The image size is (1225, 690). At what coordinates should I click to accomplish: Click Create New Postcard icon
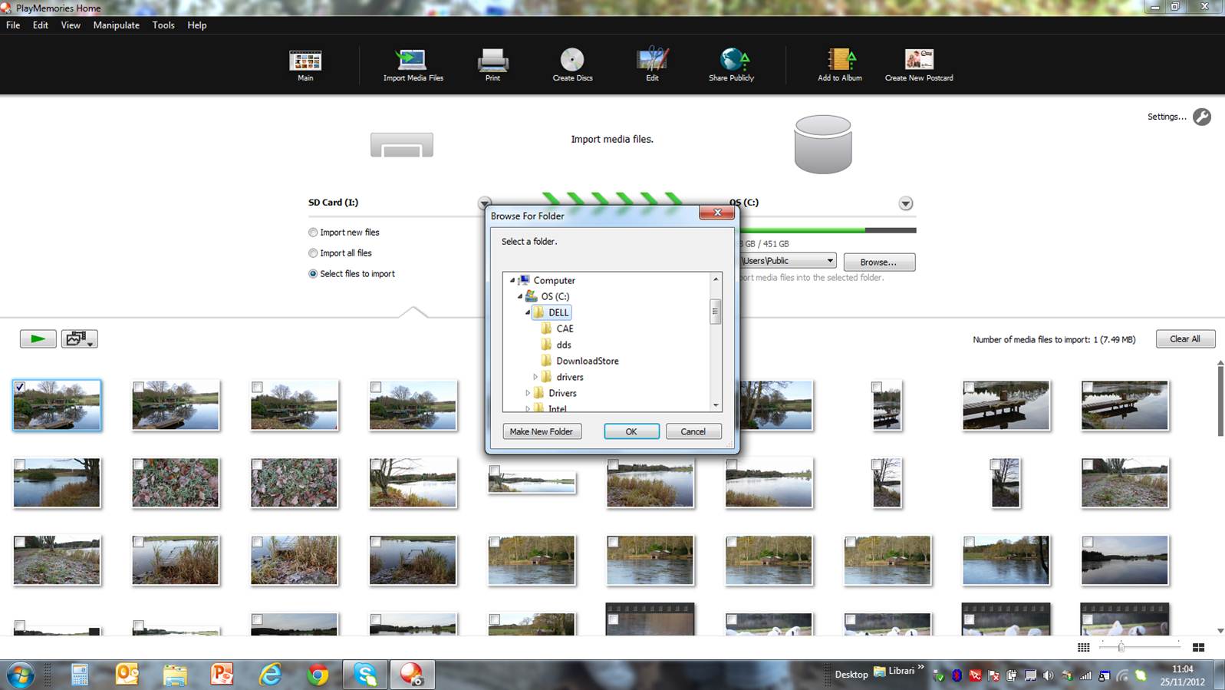[919, 64]
